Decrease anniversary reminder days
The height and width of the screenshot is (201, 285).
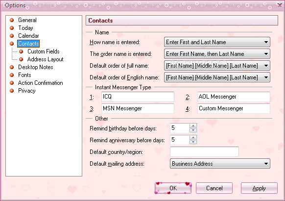point(193,142)
